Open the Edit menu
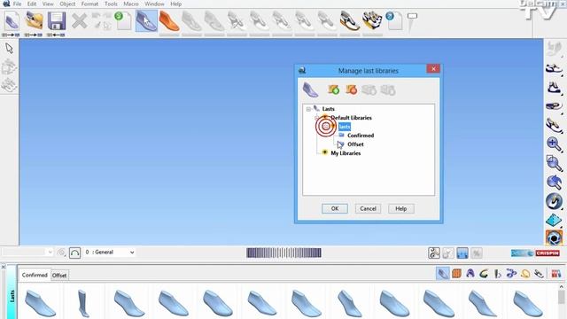 click(x=32, y=4)
